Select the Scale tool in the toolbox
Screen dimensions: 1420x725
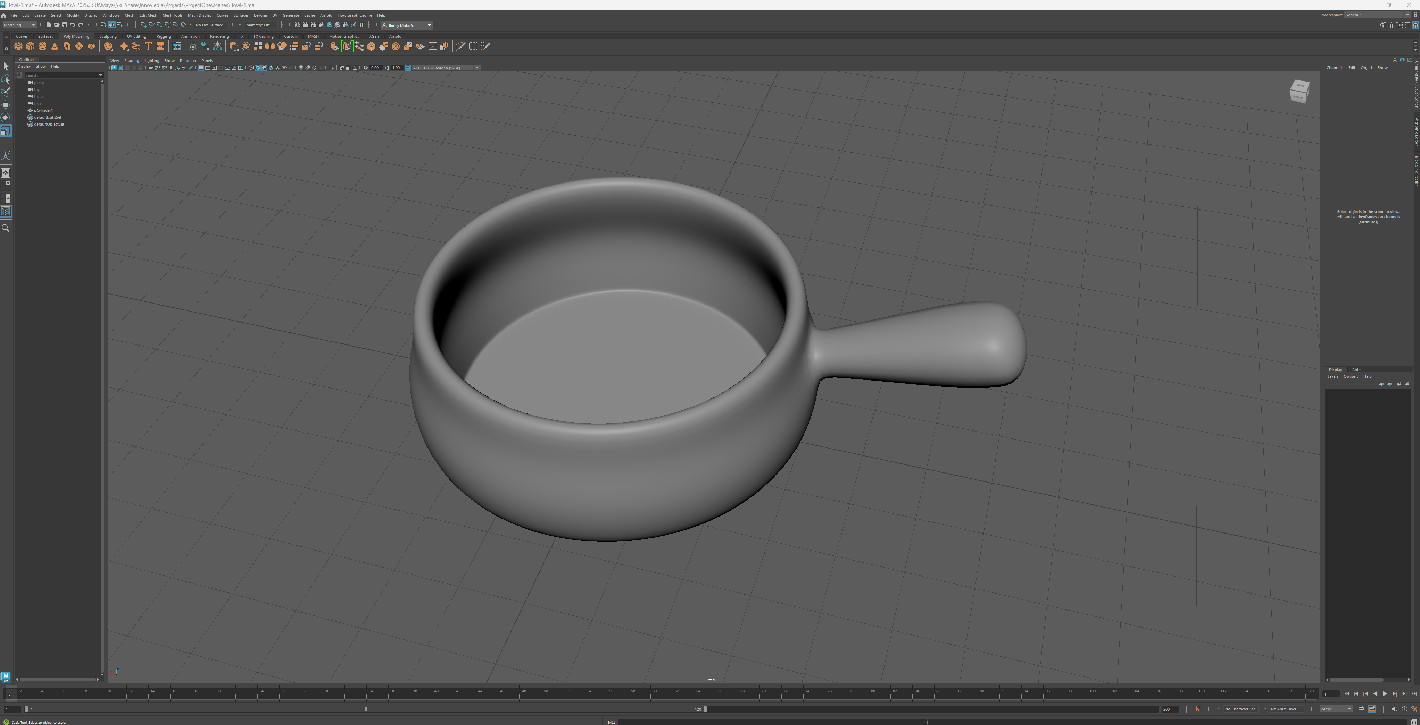click(6, 130)
